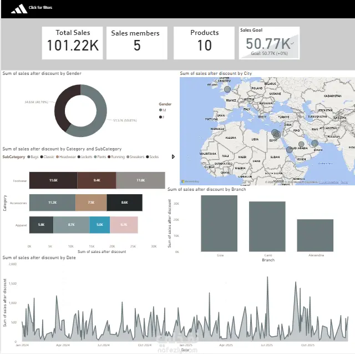Select the F gender legend marker

160,117
